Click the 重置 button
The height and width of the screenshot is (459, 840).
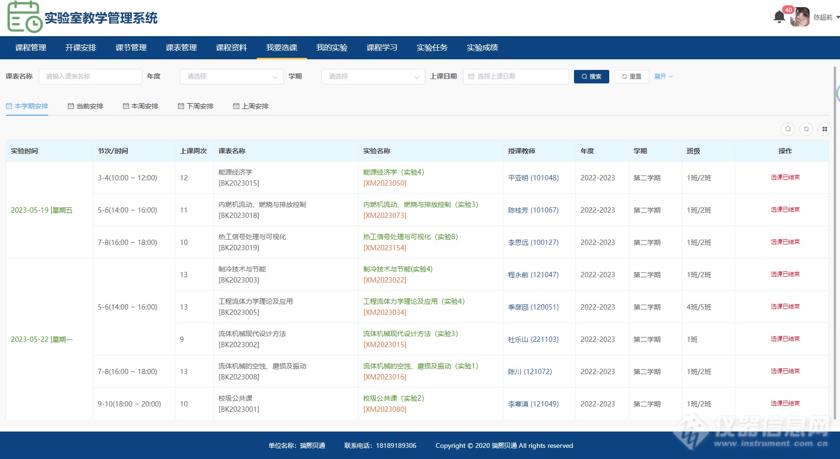pos(631,77)
